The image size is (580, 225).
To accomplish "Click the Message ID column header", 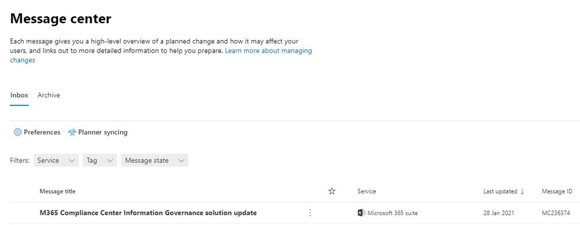I will click(557, 191).
